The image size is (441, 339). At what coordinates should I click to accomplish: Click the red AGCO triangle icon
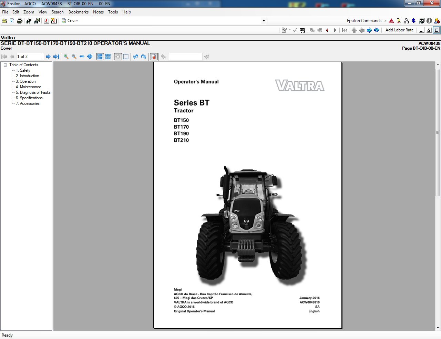391,21
